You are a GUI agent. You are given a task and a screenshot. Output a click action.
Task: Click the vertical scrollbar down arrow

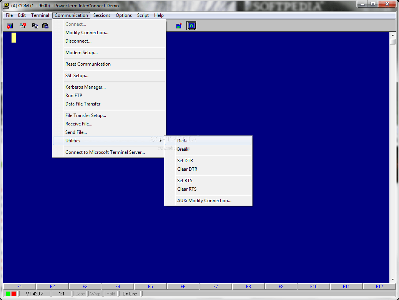(392, 279)
